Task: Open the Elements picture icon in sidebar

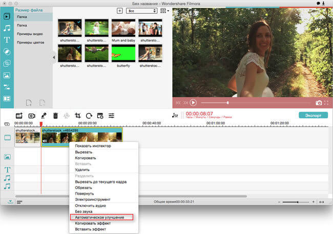Action: [7, 75]
